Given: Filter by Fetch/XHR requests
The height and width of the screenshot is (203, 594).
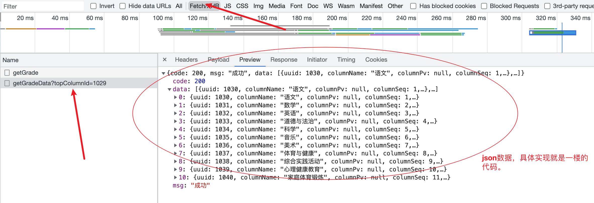Looking at the screenshot, I should click(204, 6).
